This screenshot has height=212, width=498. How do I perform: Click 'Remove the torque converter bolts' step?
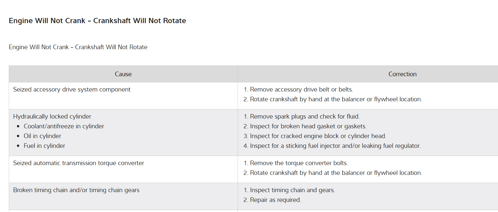tap(299, 163)
